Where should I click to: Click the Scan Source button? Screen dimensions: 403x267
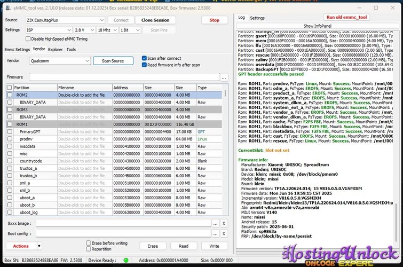113,61
